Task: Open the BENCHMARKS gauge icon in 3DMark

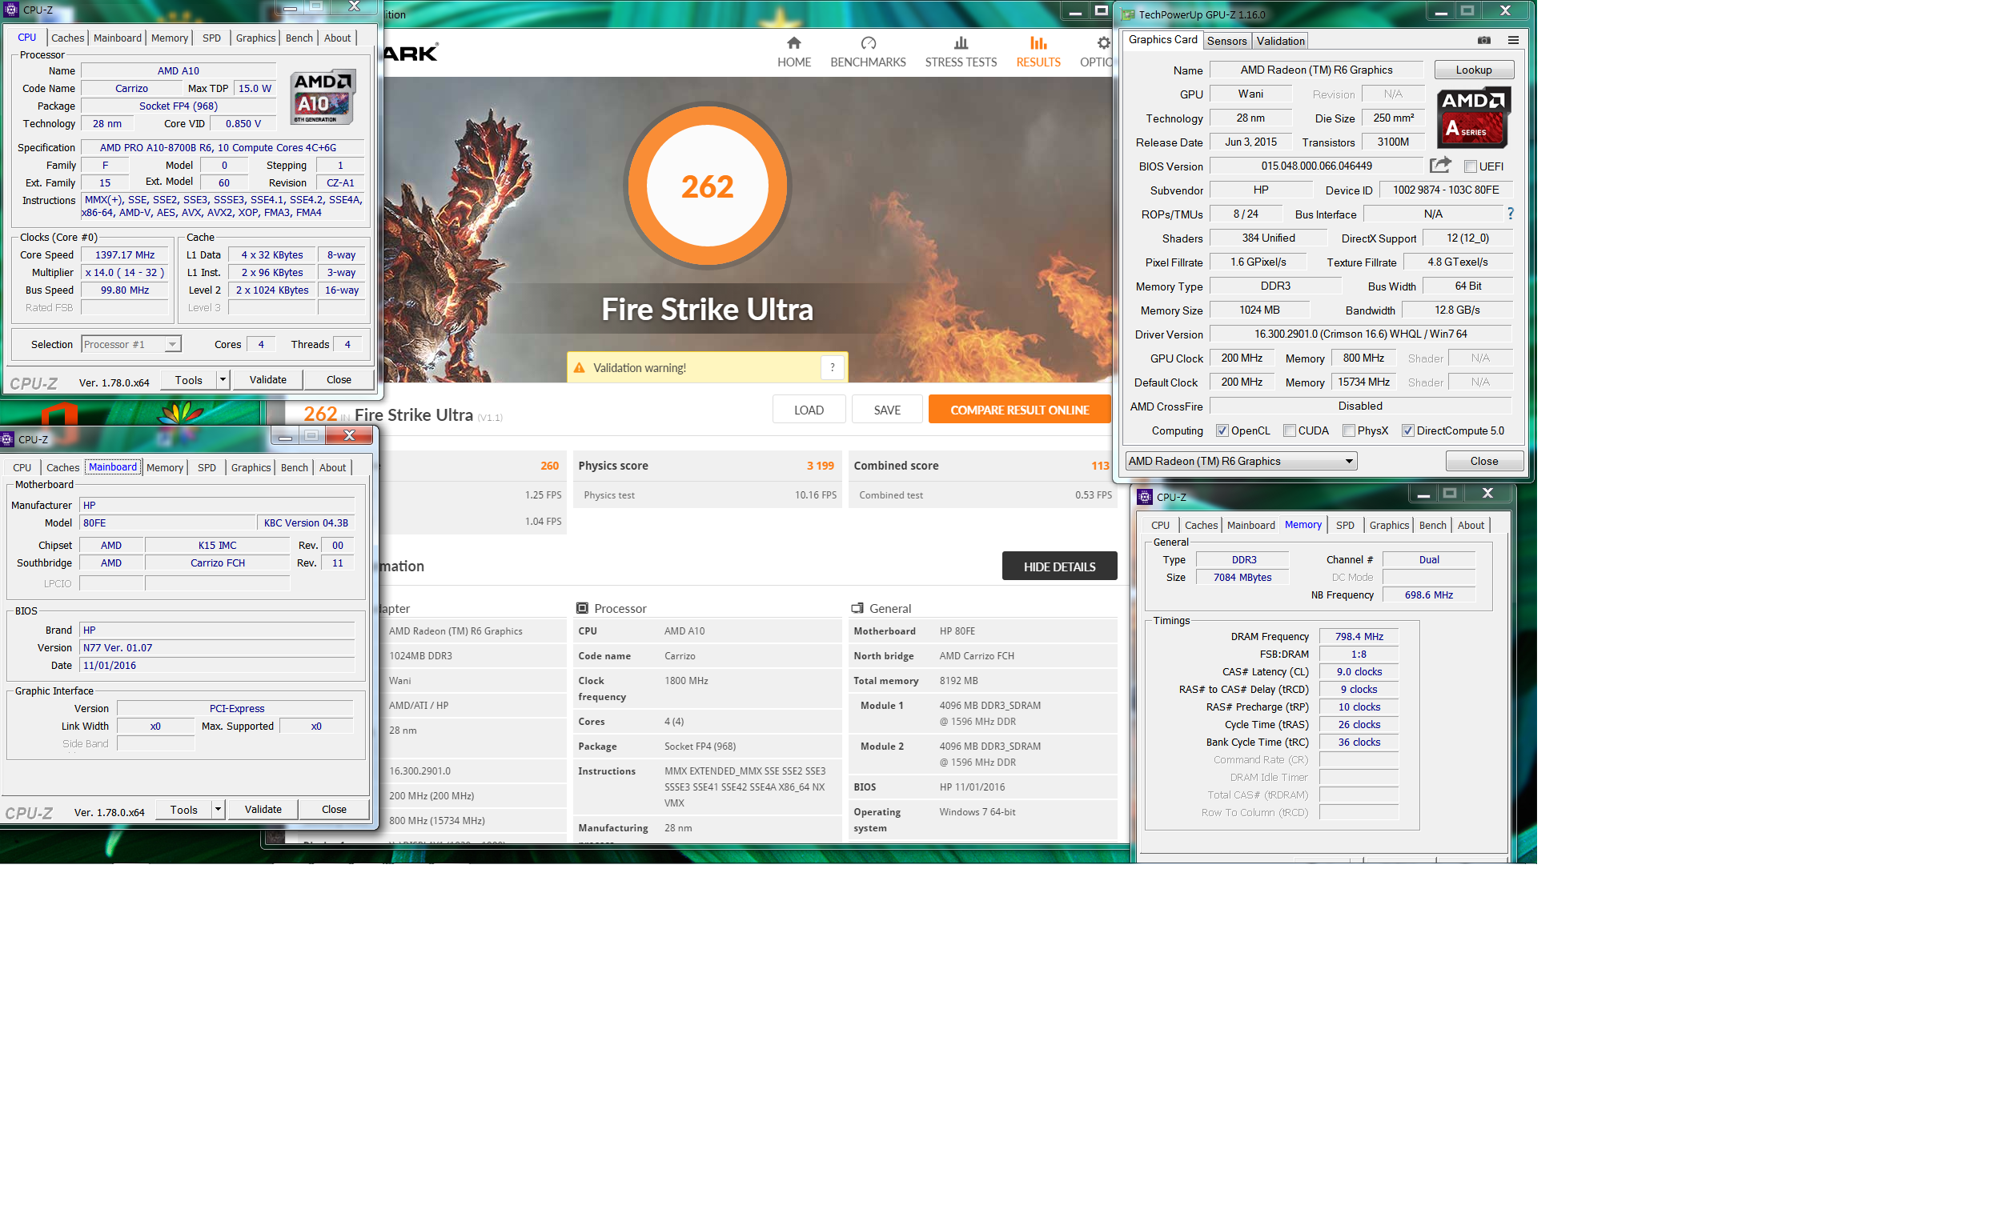Action: pos(868,42)
